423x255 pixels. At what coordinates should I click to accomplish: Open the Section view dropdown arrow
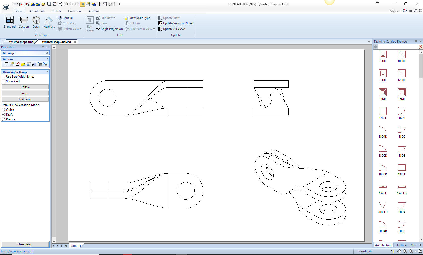24,30
